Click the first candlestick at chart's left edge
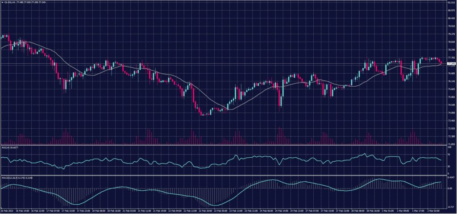The width and height of the screenshot is (457, 214). (2, 36)
